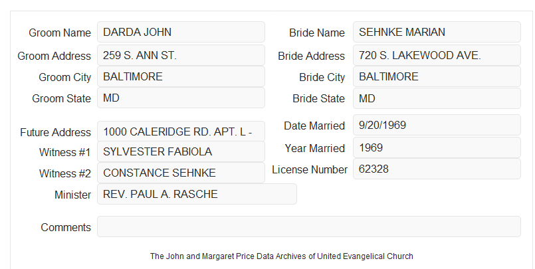Viewport: 535px width, 269px height.
Task: Focus the Date Married field 9/20/1969
Action: click(437, 125)
